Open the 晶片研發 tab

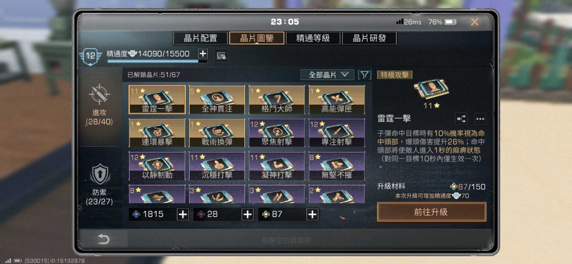tap(369, 38)
